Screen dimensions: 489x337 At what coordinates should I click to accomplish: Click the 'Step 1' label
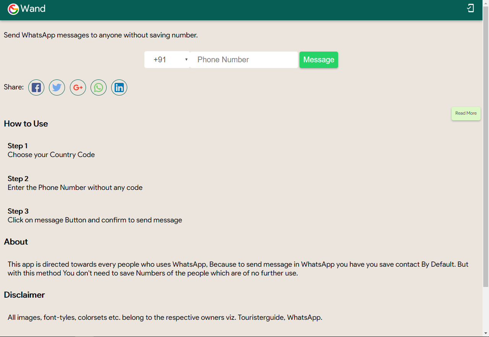tap(18, 146)
